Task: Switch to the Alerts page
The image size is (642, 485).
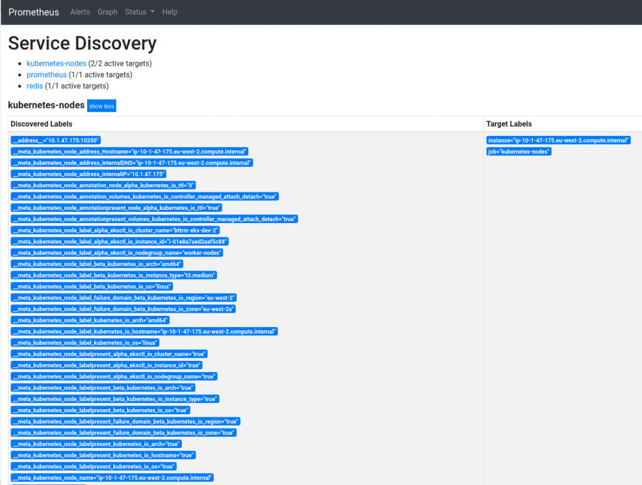Action: (80, 12)
